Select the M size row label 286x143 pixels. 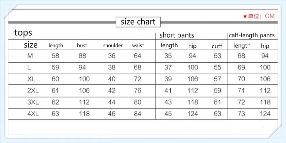click(x=30, y=56)
